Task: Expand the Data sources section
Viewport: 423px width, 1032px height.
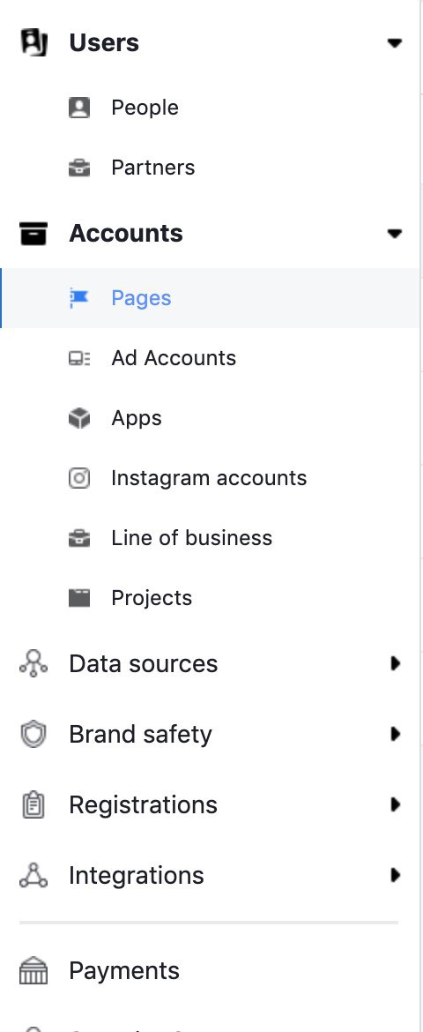Action: [211, 663]
